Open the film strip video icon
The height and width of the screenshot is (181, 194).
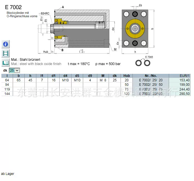tap(6, 53)
